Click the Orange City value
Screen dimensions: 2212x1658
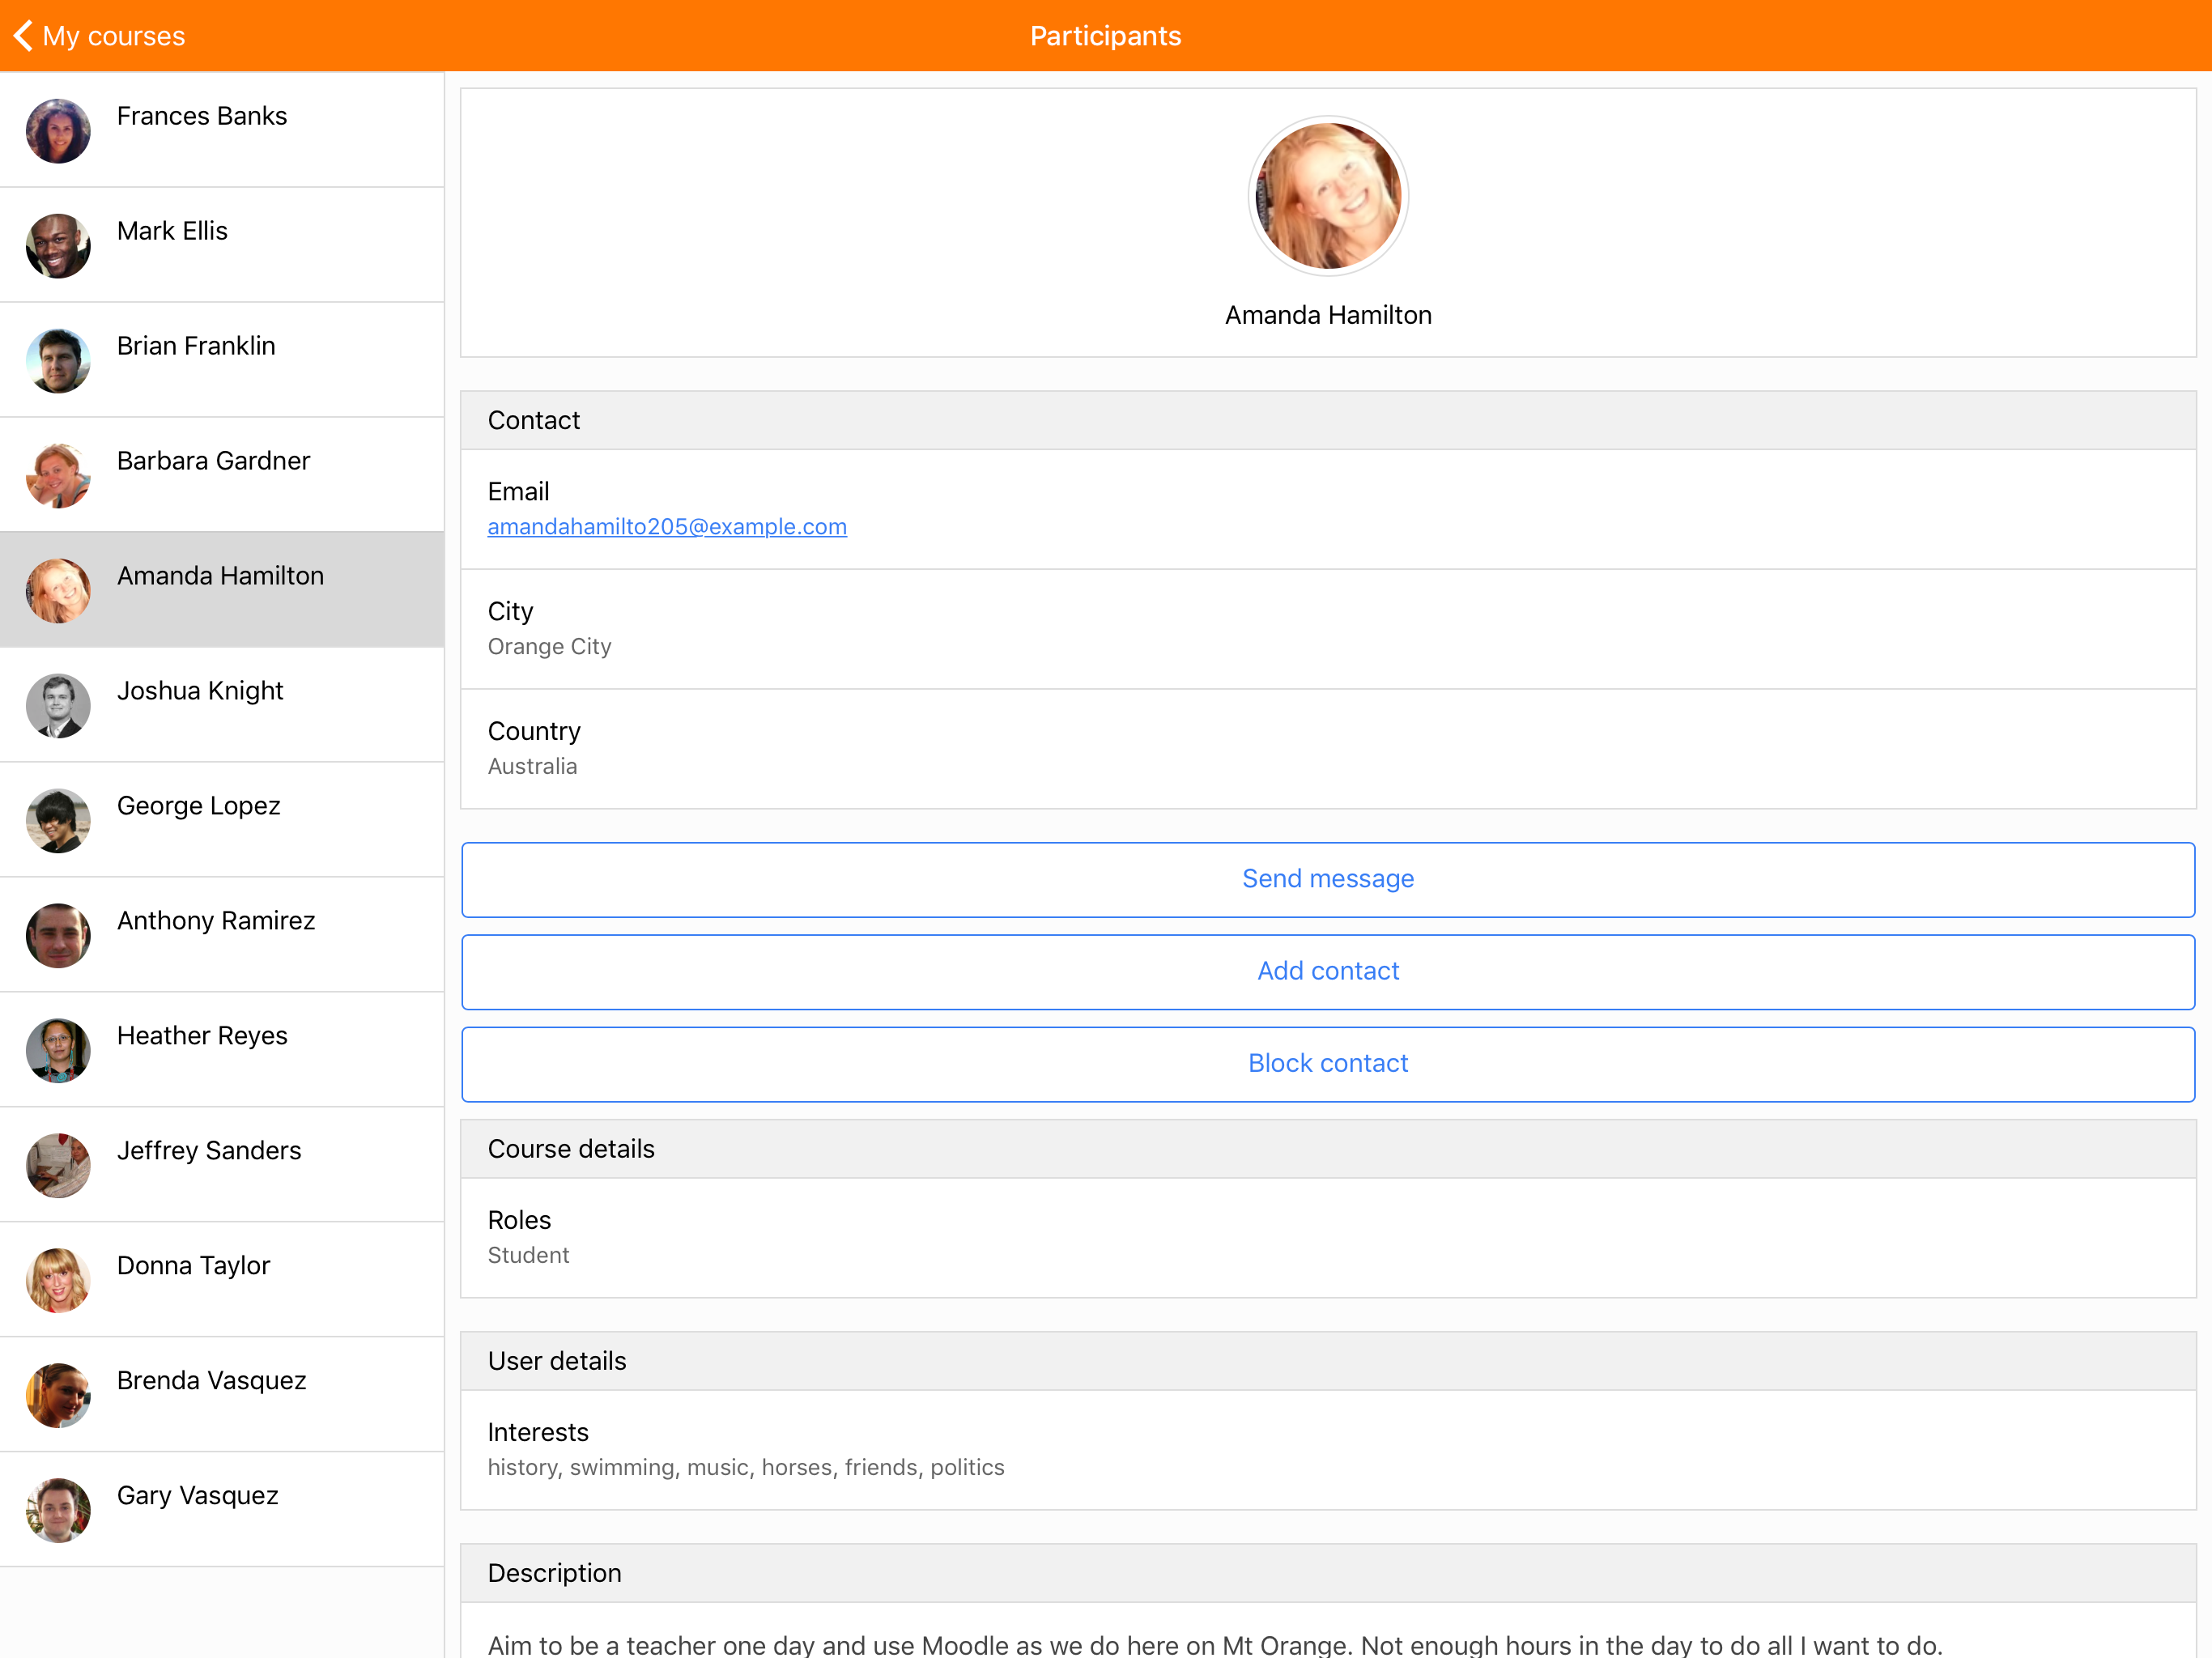pyautogui.click(x=549, y=646)
